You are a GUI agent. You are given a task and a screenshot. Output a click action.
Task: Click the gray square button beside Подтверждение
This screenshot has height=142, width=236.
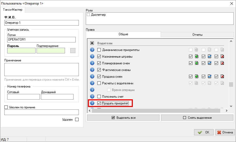click(x=73, y=50)
